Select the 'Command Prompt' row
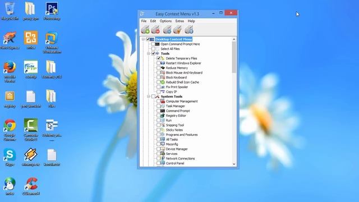Image resolution: width=359 pixels, height=202 pixels. pyautogui.click(x=178, y=111)
